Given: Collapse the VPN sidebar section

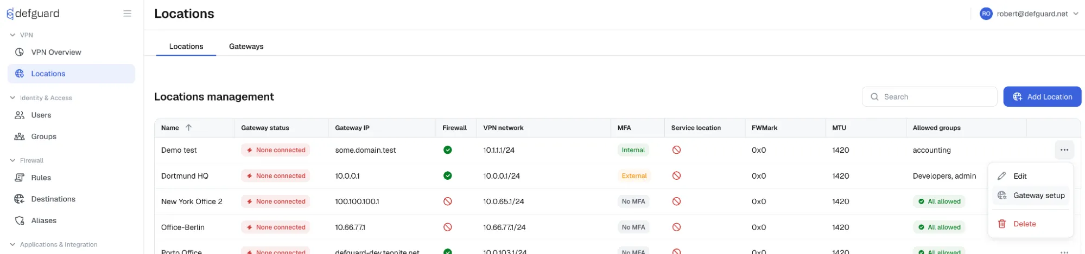Looking at the screenshot, I should click(12, 35).
